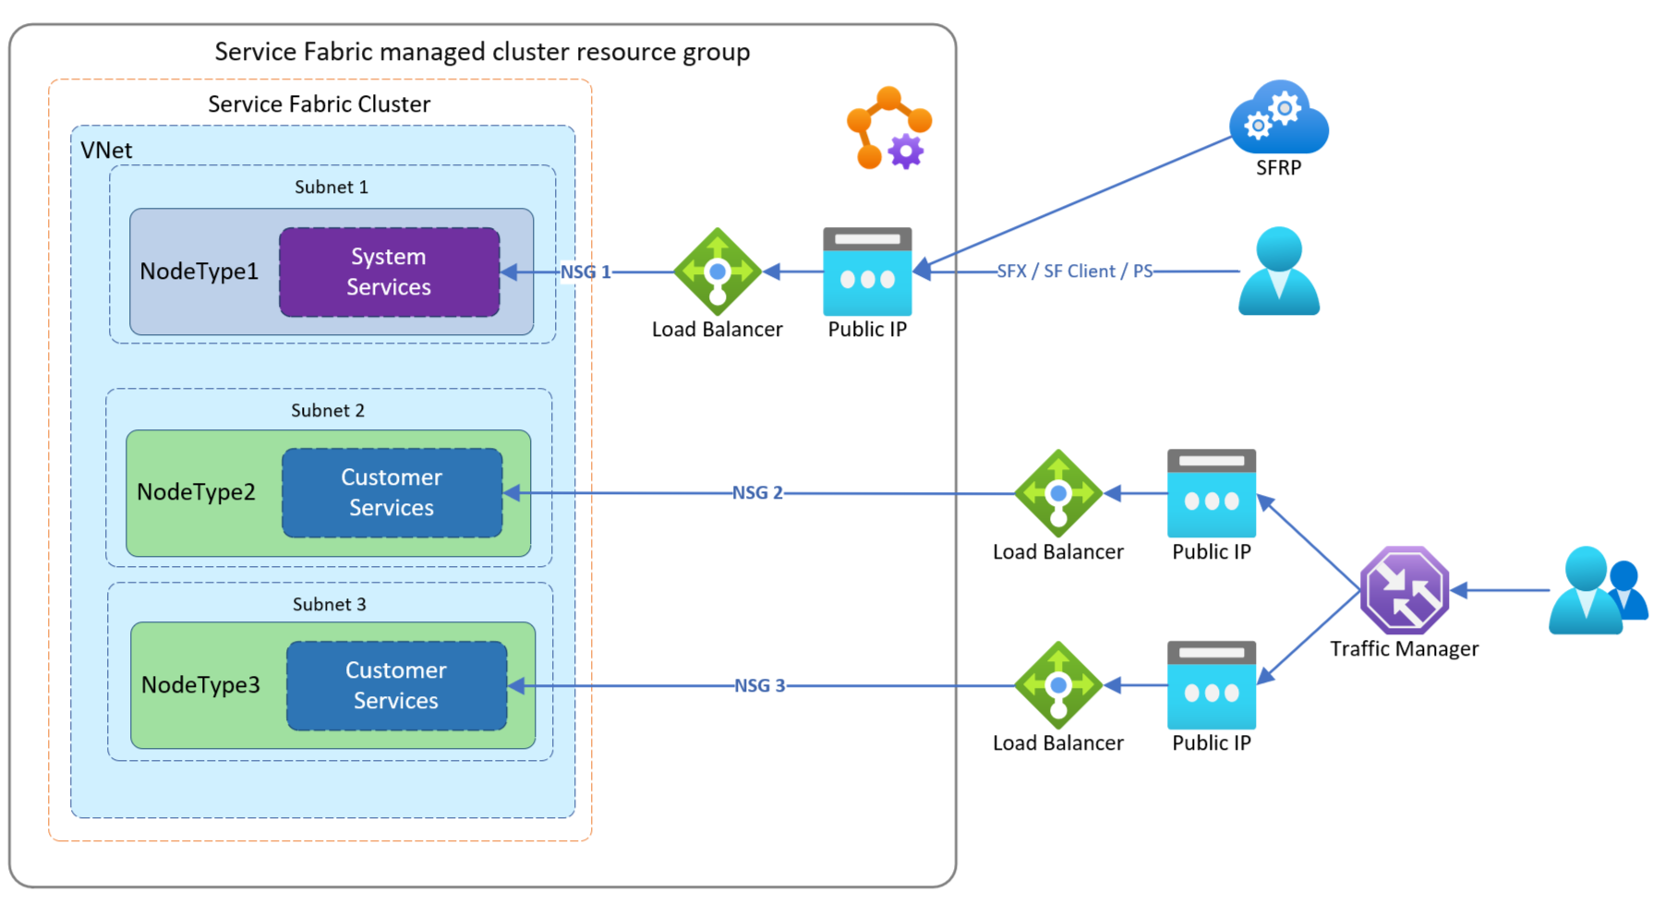
Task: Select the VNet container area
Action: pyautogui.click(x=106, y=150)
